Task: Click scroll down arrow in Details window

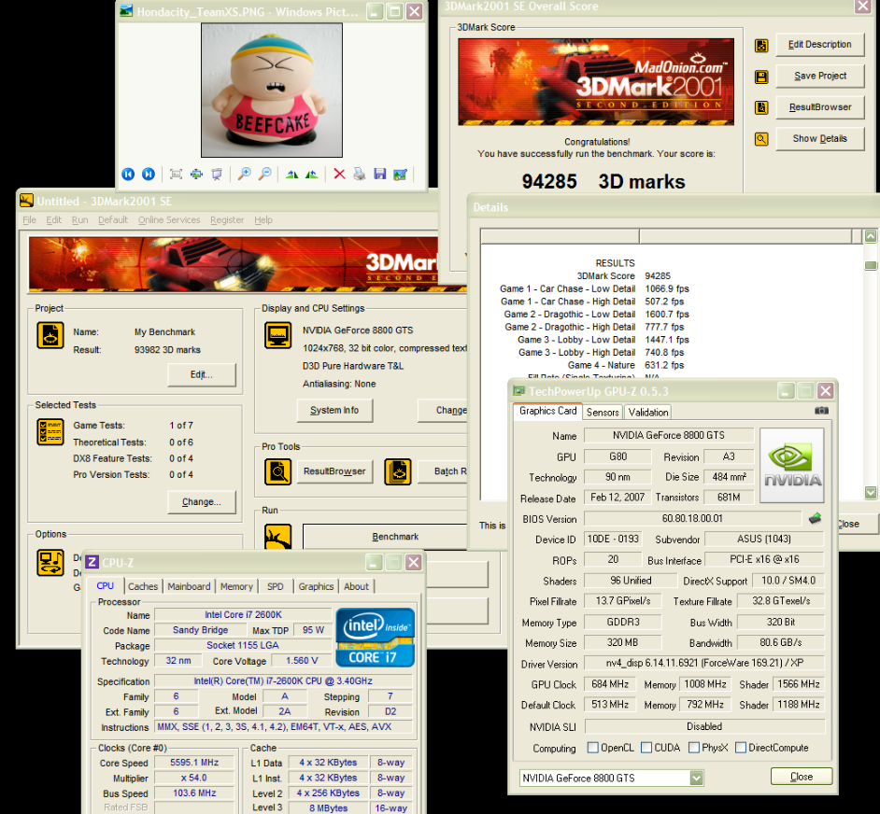Action: pos(871,493)
